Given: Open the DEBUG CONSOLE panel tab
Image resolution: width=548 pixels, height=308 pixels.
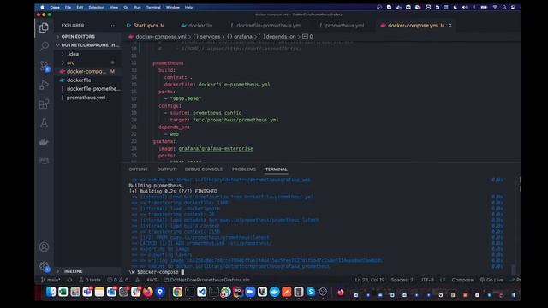Looking at the screenshot, I should (204, 169).
